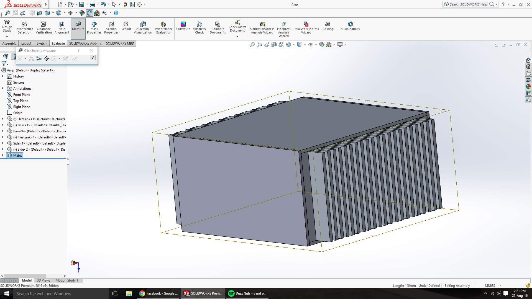
Task: Open File Explorer from the taskbar
Action: (x=129, y=293)
